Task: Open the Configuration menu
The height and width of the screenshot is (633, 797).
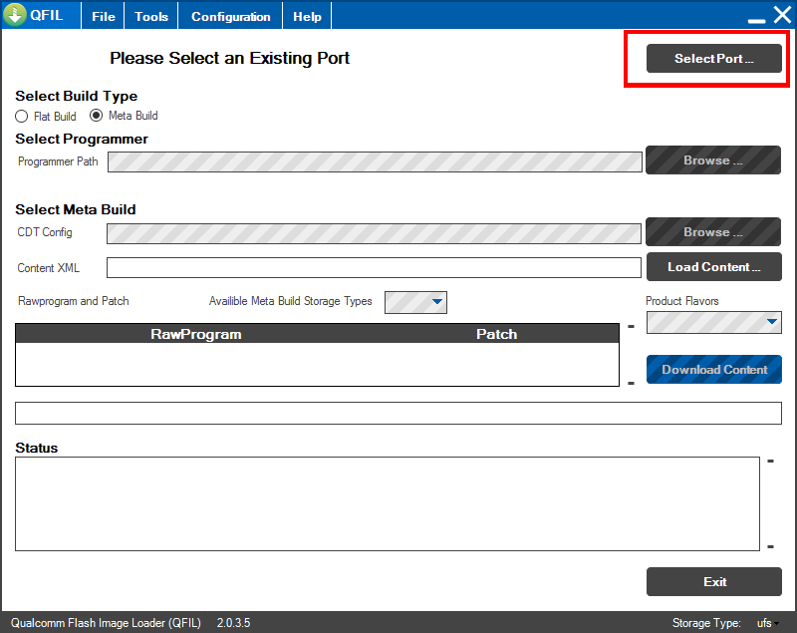Action: (231, 16)
